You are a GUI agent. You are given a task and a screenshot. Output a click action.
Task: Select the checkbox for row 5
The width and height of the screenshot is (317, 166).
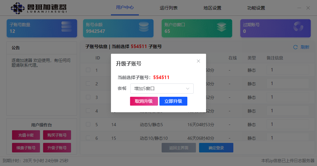[88, 125]
